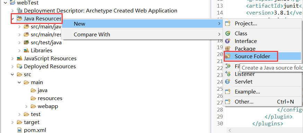Click the java folder icon under main
This screenshot has width=303, height=133.
[x=33, y=90]
